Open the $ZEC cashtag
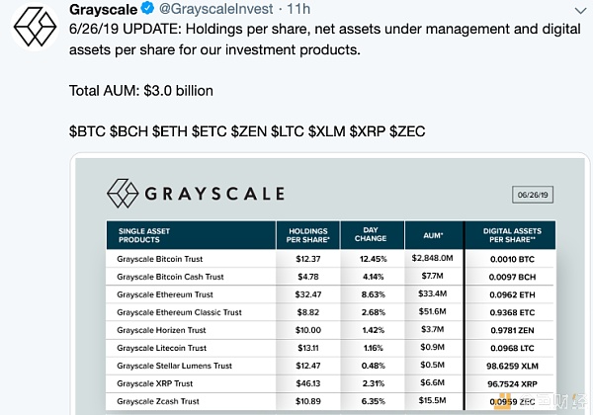This screenshot has height=415, width=593. [407, 131]
